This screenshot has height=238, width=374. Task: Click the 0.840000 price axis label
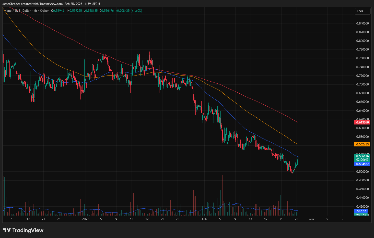[363, 23]
